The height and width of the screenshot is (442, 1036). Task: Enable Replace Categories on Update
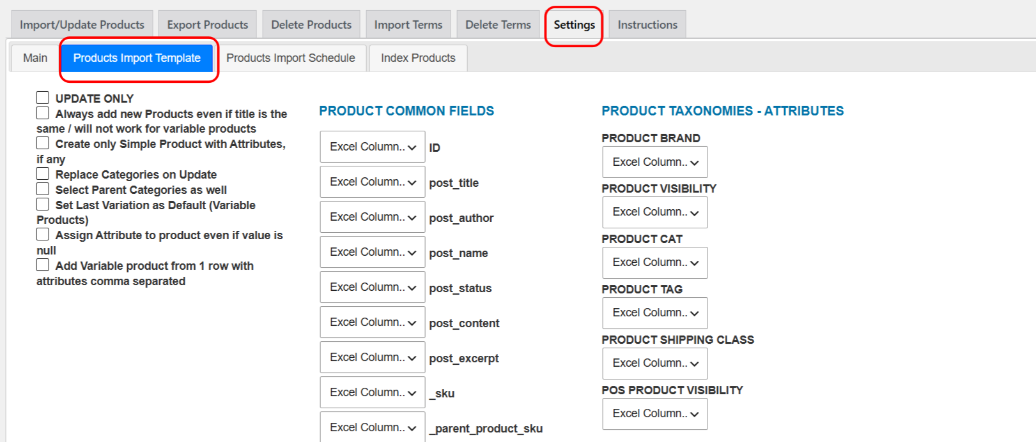43,173
